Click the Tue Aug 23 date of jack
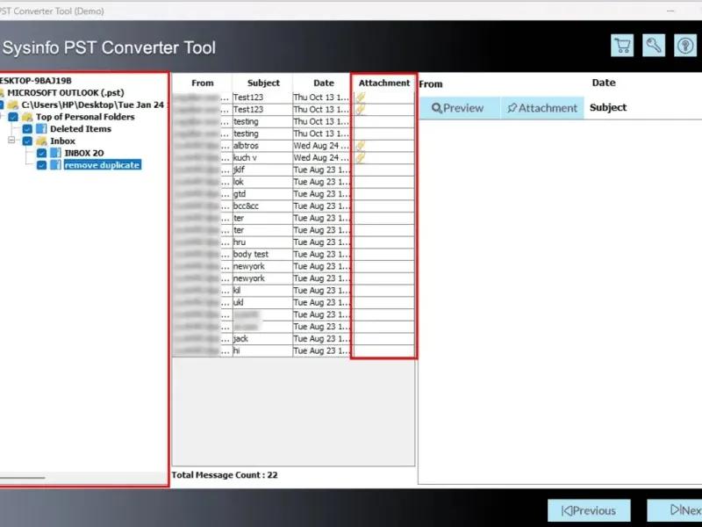The image size is (702, 527). point(321,339)
